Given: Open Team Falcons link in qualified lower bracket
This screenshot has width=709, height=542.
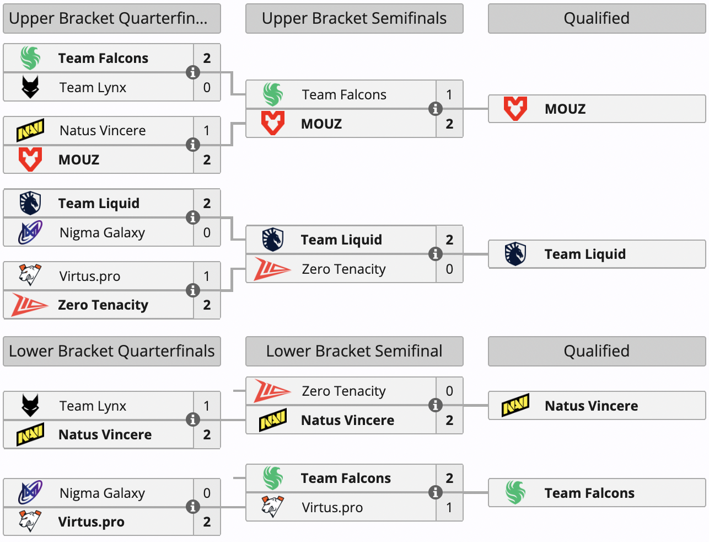Looking at the screenshot, I should click(x=589, y=493).
